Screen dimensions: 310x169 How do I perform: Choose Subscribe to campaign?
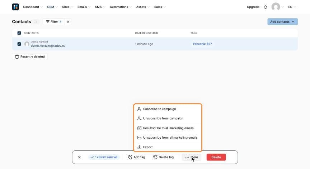click(168, 109)
